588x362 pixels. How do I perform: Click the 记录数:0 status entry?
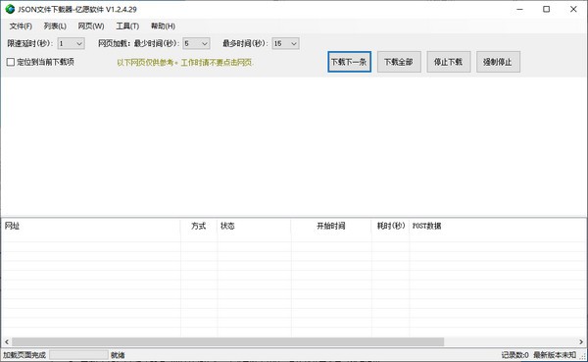pyautogui.click(x=514, y=355)
